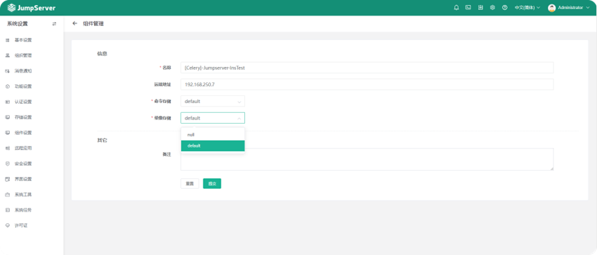Screen dimensions: 597x255
Task: Open 消息通知 in the sidebar
Action: tap(23, 70)
